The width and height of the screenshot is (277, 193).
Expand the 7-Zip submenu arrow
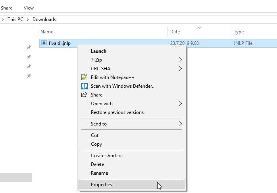(x=180, y=60)
